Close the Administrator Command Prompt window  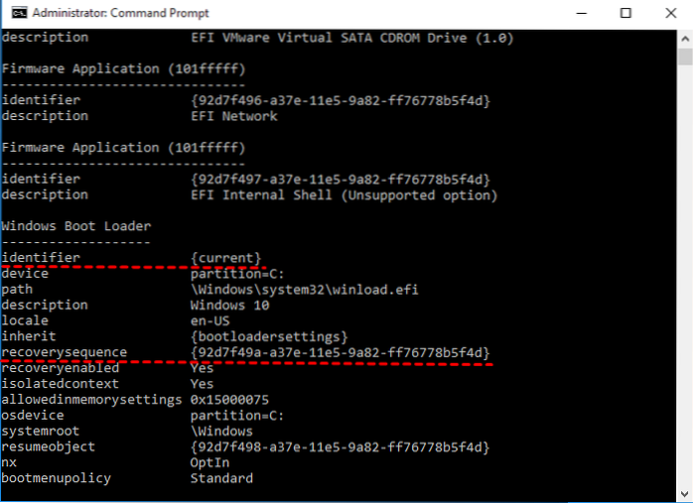pos(669,13)
